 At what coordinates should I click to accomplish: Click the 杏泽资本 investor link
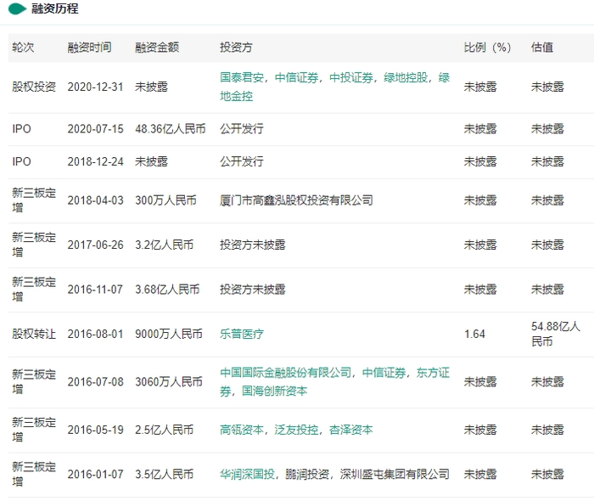[x=351, y=430]
